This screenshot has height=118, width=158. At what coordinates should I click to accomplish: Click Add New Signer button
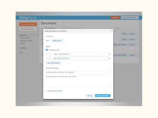point(53,63)
